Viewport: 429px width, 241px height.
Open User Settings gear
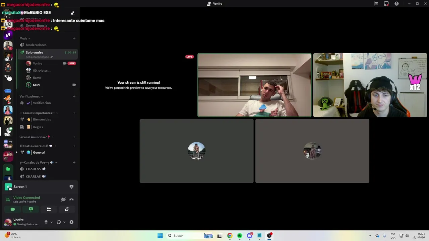click(71, 222)
